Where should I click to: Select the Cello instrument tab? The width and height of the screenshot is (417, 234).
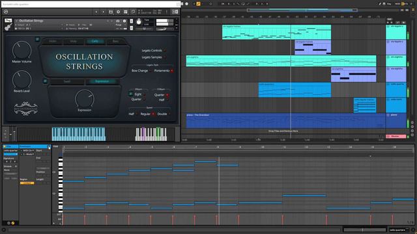pyautogui.click(x=94, y=41)
